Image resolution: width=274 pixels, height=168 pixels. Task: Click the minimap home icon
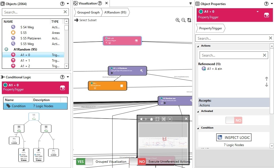[151, 119]
